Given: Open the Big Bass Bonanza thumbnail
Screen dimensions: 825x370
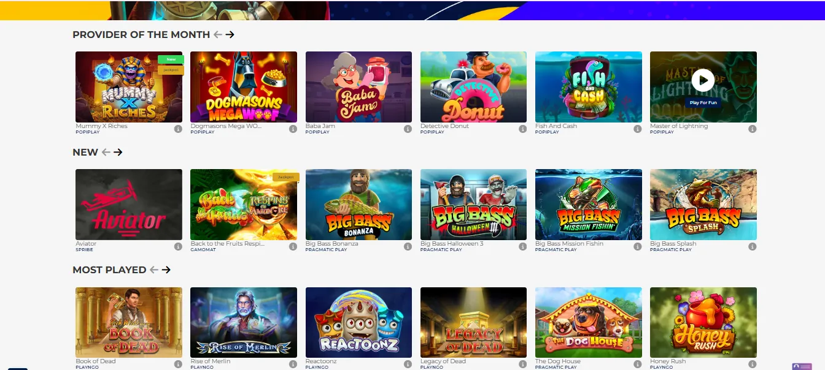Looking at the screenshot, I should pos(358,205).
